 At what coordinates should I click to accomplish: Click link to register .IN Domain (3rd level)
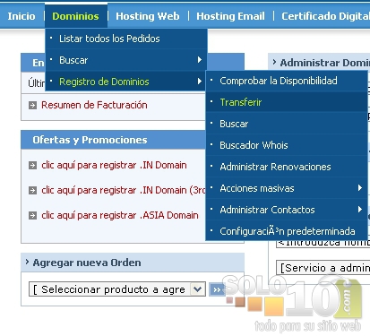[124, 190]
